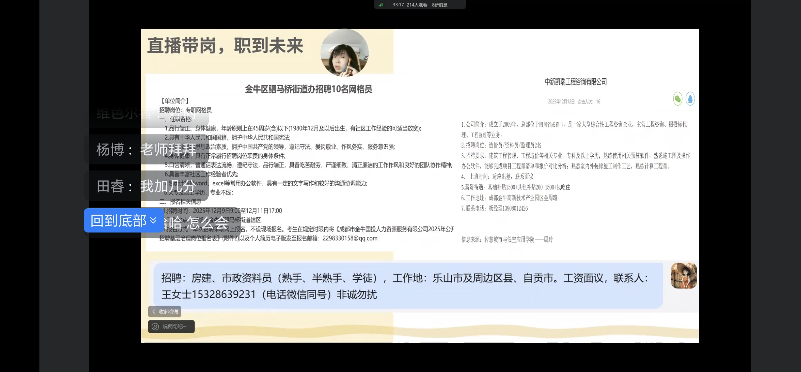Click the presenter's circular webcam avatar
This screenshot has width=801, height=372.
[344, 53]
